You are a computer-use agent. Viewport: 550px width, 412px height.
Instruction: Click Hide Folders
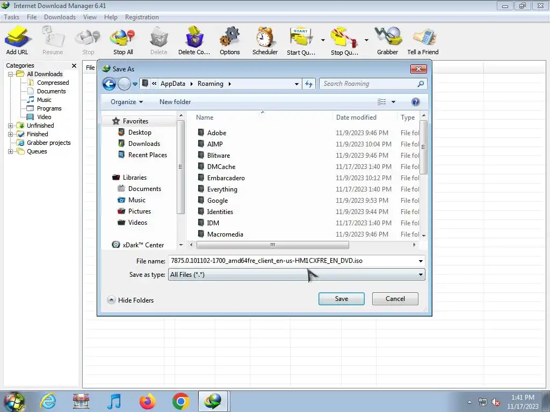point(131,300)
